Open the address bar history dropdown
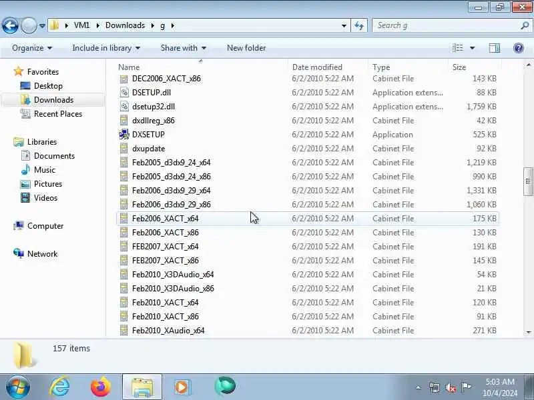 pyautogui.click(x=344, y=25)
